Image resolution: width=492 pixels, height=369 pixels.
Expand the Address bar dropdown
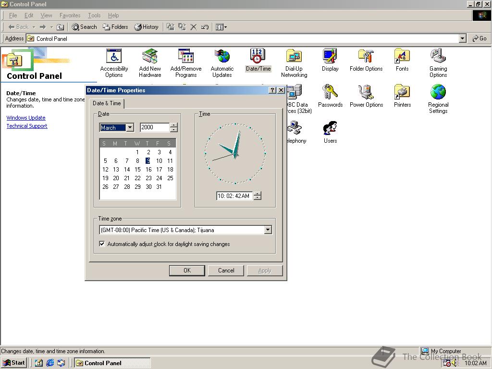pos(463,38)
